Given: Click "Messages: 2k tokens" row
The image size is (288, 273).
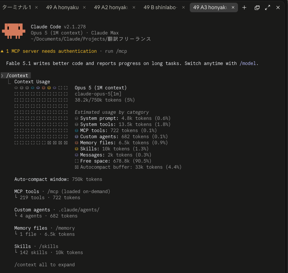Looking at the screenshot, I should pyautogui.click(x=113, y=155).
